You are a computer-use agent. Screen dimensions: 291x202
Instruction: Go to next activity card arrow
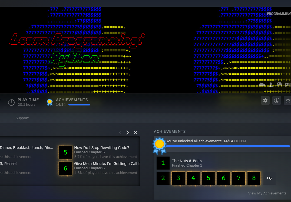(127, 133)
